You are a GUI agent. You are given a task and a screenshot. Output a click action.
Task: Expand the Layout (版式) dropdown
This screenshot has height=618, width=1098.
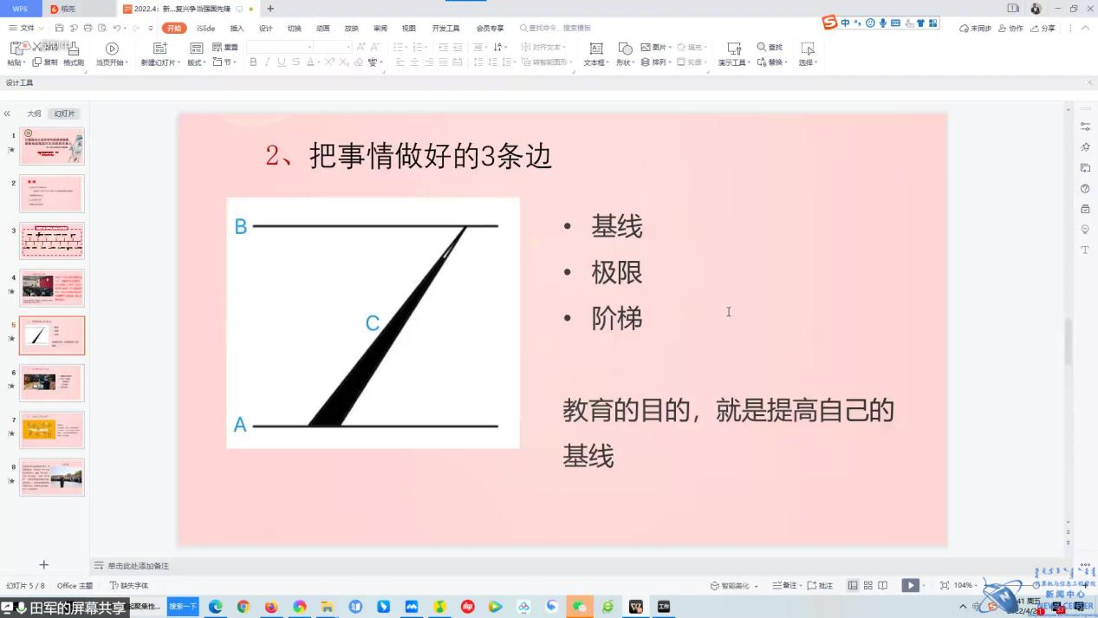click(196, 62)
